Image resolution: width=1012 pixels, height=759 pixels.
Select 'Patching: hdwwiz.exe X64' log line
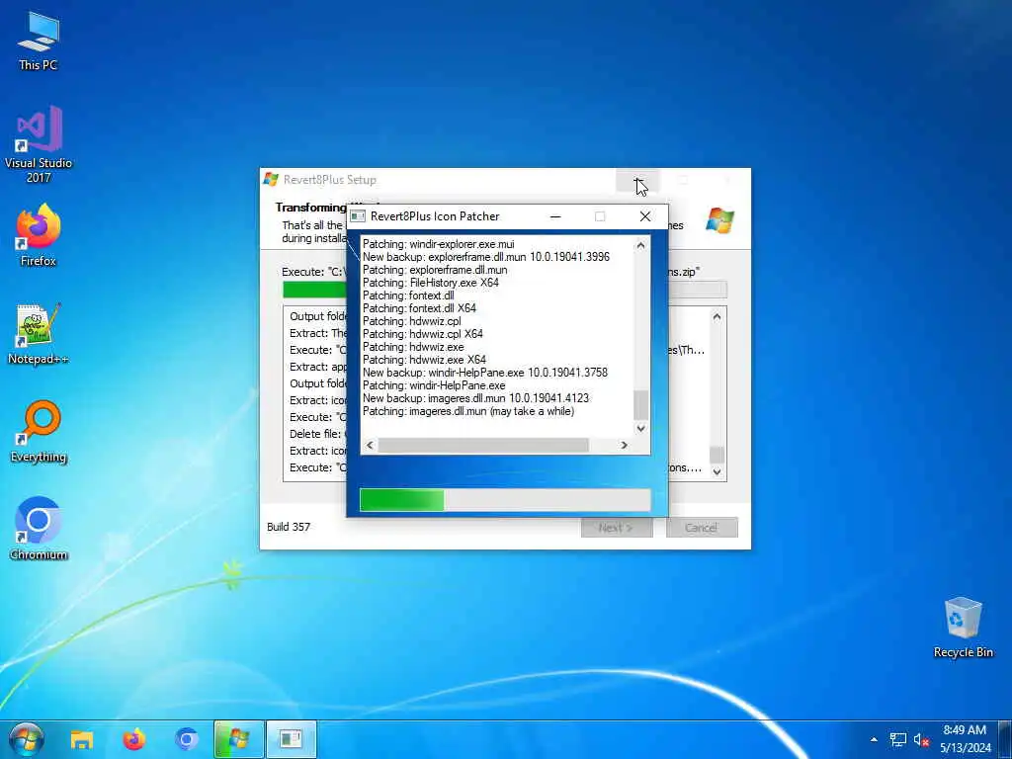pyautogui.click(x=424, y=360)
